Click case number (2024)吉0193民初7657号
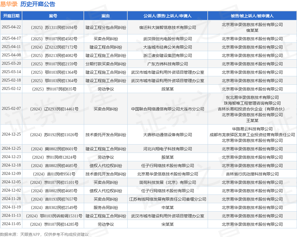The height and width of the screenshot is (237, 297). (x=53, y=199)
